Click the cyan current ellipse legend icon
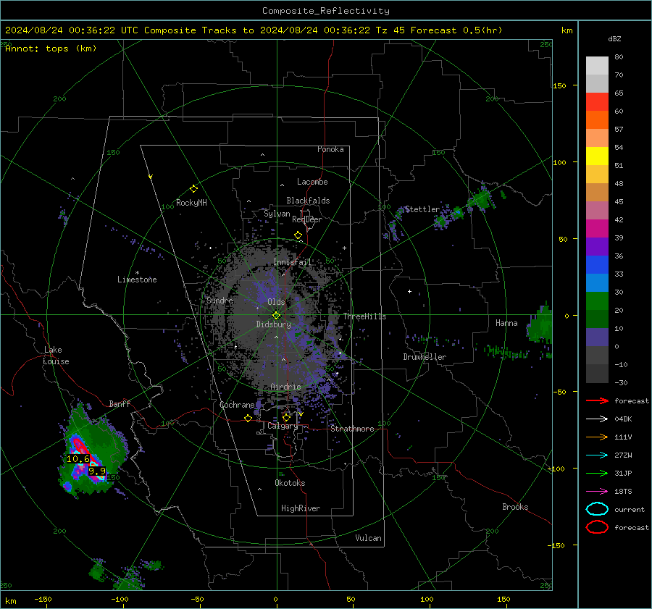The width and height of the screenshot is (652, 609). pos(597,509)
